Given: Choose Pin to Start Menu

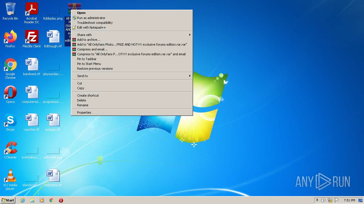Looking at the screenshot, I should click(x=132, y=64).
